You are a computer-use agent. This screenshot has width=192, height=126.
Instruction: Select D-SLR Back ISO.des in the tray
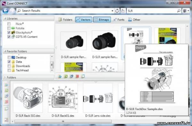tap(28, 98)
